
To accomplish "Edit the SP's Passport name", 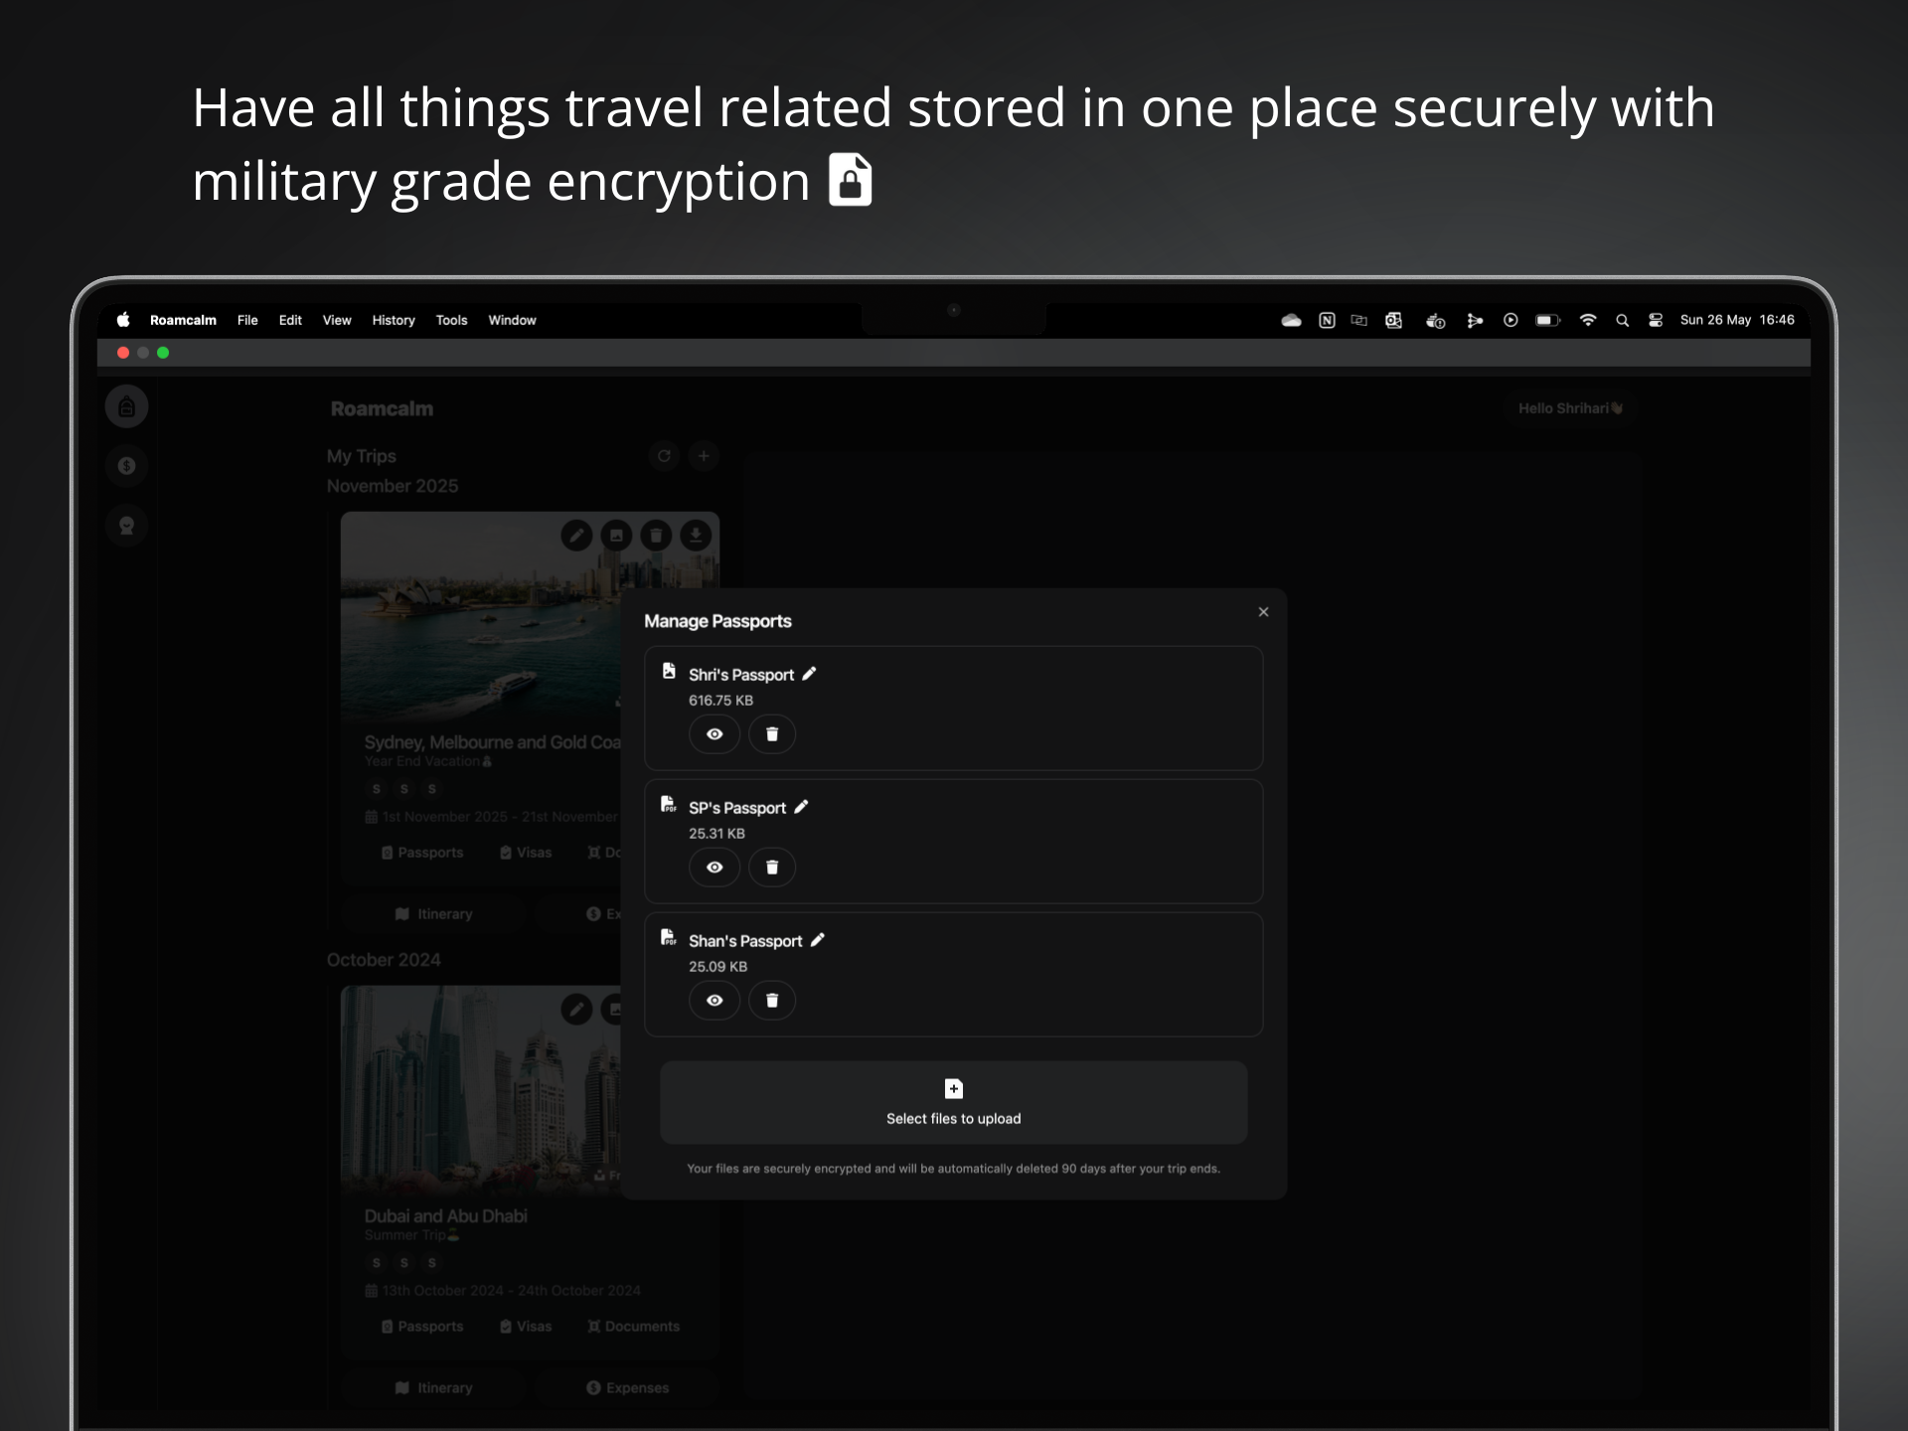I will (802, 807).
